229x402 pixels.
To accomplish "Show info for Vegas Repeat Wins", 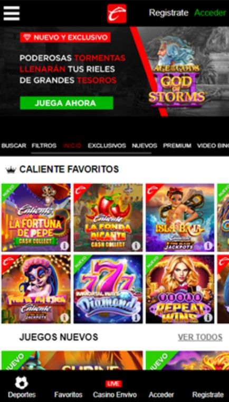I will tap(208, 317).
